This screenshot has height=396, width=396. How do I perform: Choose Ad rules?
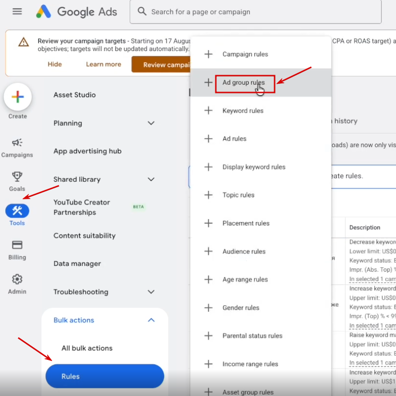(234, 139)
